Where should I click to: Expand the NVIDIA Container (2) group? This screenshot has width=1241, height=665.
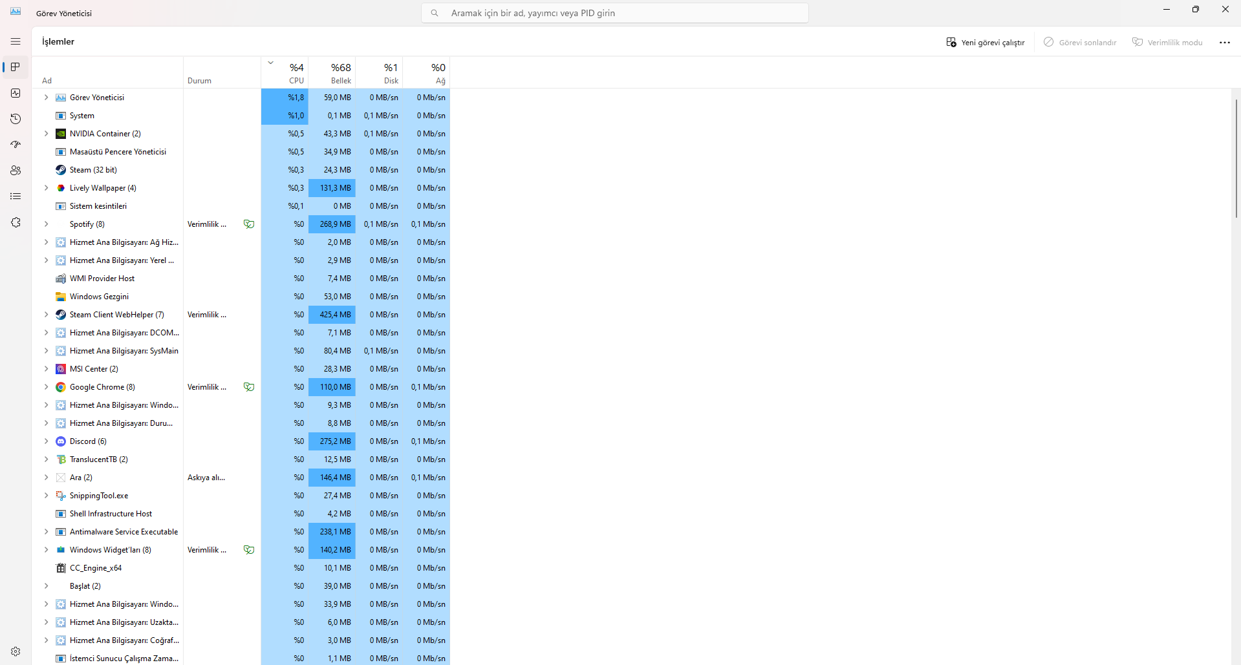(46, 134)
